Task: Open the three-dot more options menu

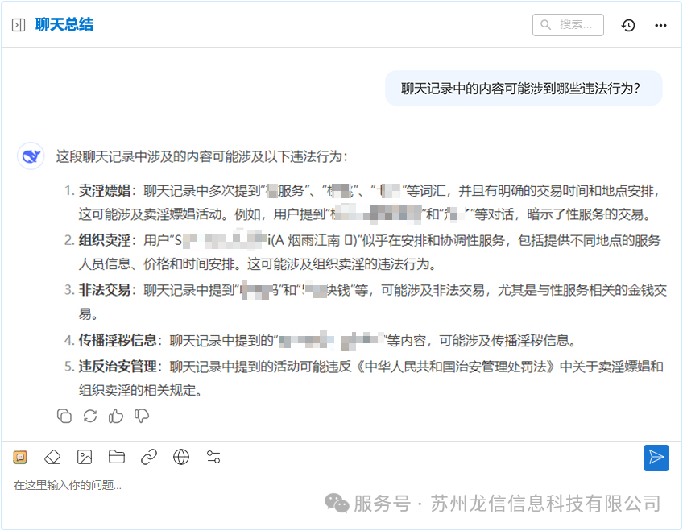Action: pyautogui.click(x=660, y=25)
